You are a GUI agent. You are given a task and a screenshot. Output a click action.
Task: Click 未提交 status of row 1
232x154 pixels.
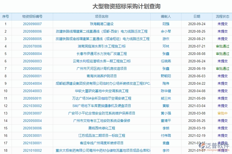point(222,24)
